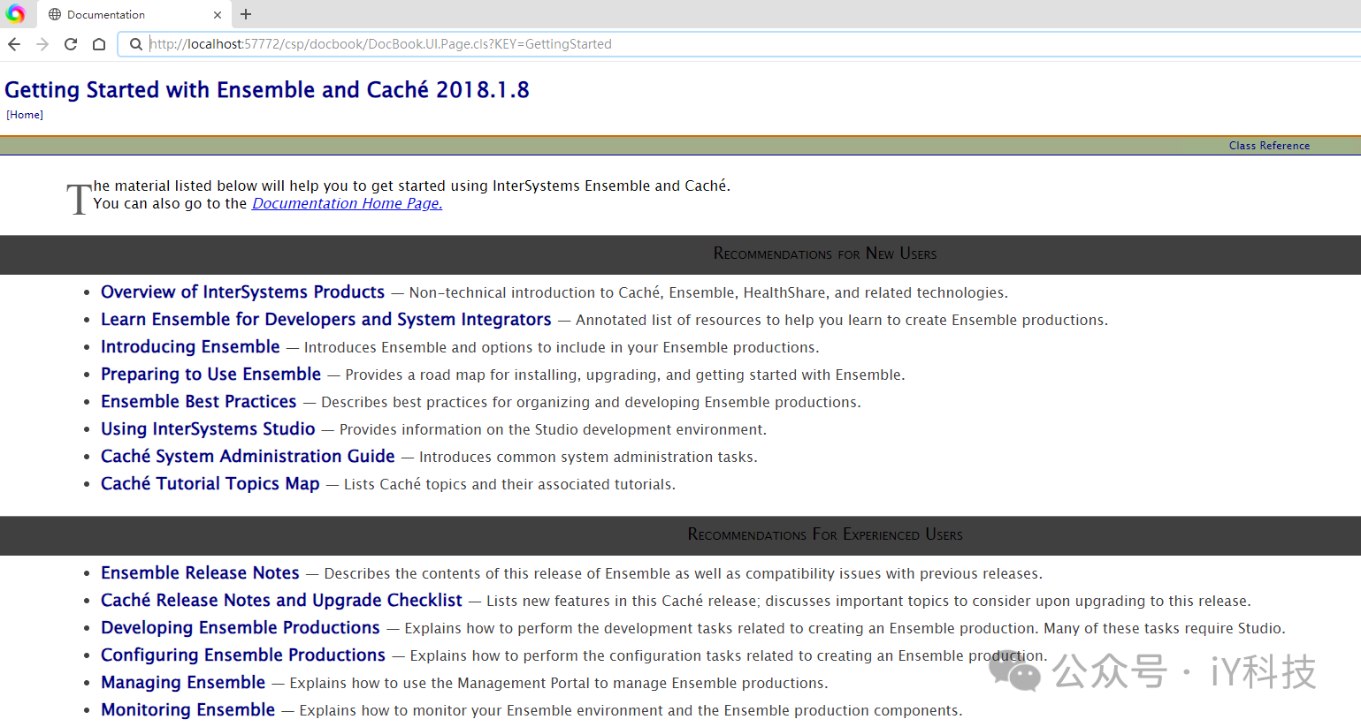Open Caché System Administration Guide

click(x=248, y=456)
